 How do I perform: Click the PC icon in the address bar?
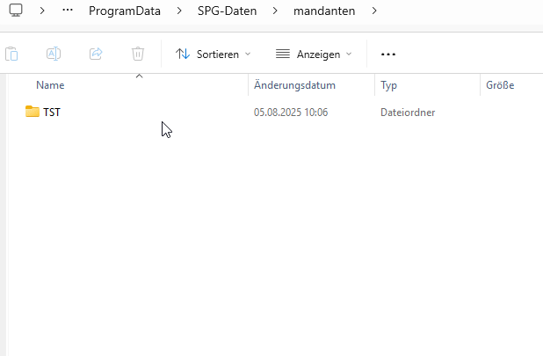pyautogui.click(x=16, y=11)
